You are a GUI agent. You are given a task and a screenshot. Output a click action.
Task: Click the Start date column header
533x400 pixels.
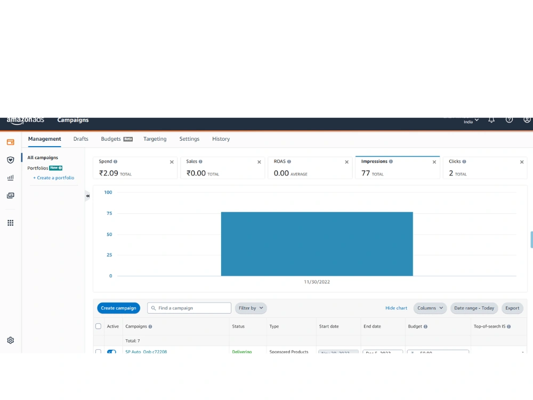(x=329, y=326)
